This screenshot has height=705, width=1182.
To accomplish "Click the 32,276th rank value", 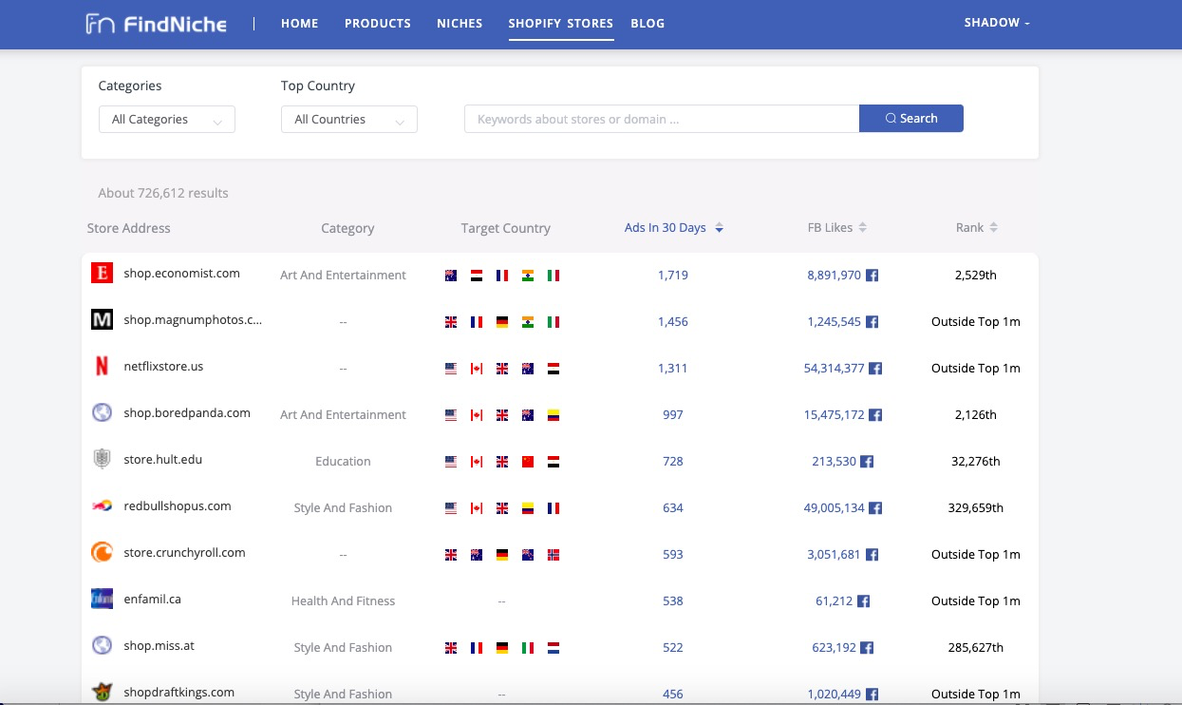I will click(976, 462).
